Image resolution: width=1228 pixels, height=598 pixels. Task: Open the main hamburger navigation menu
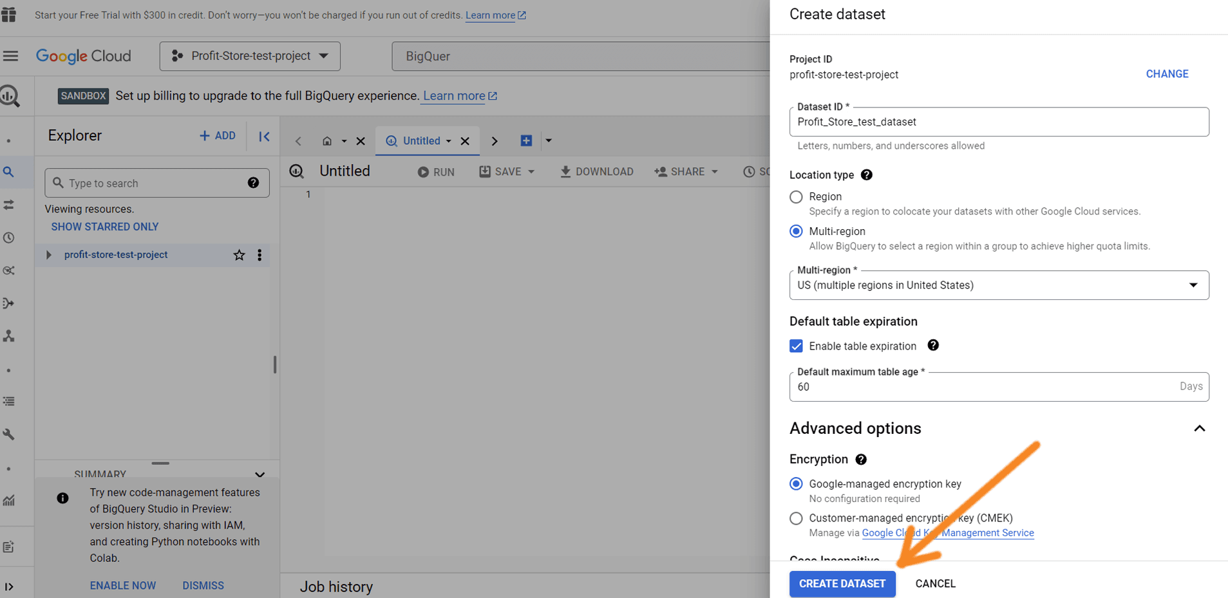(x=10, y=56)
